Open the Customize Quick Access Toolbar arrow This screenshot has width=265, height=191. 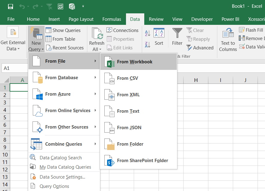tap(83, 6)
